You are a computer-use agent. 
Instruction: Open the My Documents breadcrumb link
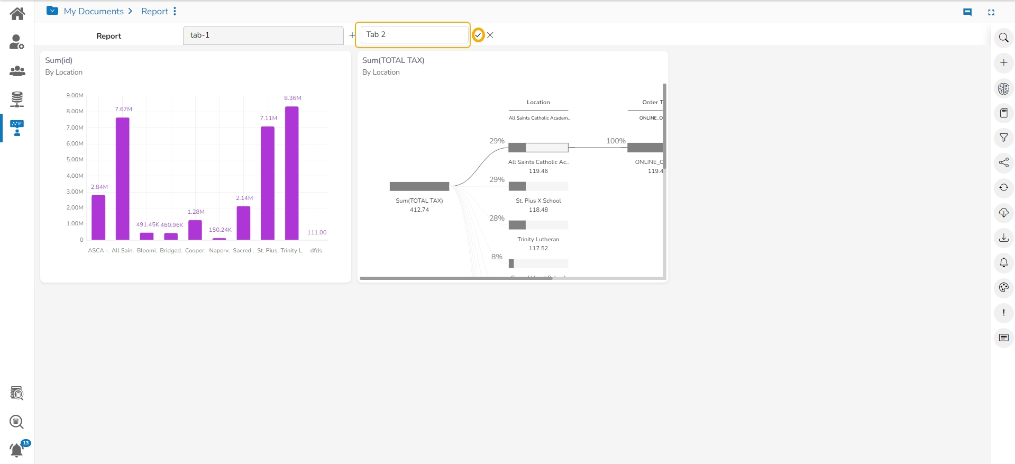coord(94,11)
